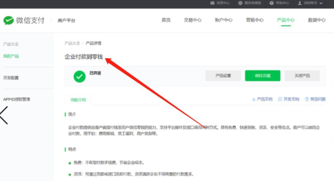The width and height of the screenshot is (334, 181).
Task: Select the 产品中心 navigation item
Action: [285, 20]
